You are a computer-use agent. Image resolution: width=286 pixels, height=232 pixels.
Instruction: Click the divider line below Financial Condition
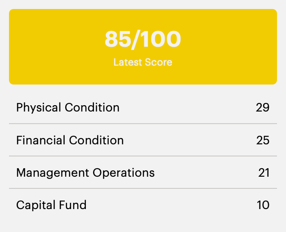pyautogui.click(x=143, y=156)
